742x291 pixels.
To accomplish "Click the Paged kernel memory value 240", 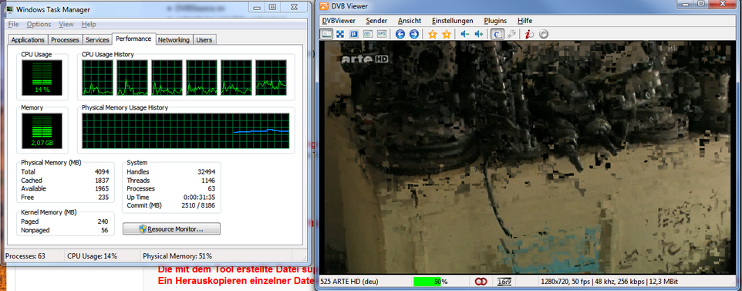I will click(x=103, y=222).
